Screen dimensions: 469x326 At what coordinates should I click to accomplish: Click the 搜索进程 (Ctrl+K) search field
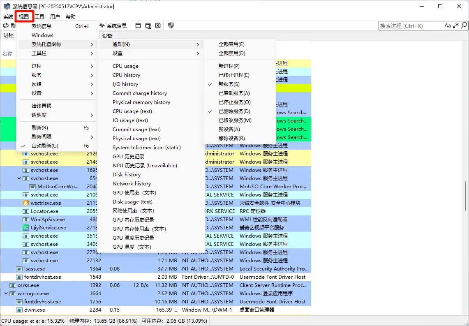(x=411, y=26)
